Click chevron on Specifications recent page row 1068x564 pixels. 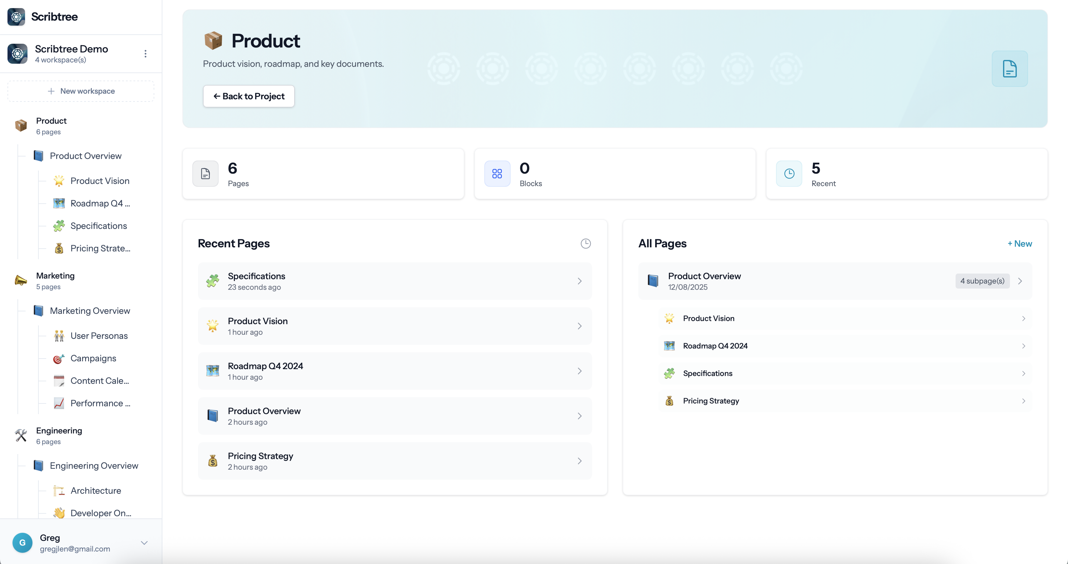tap(580, 281)
